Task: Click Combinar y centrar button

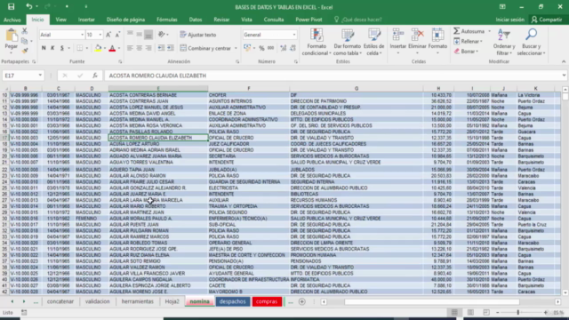Action: pos(205,48)
